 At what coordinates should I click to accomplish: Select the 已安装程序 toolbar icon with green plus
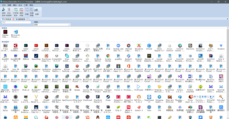click(x=16, y=12)
